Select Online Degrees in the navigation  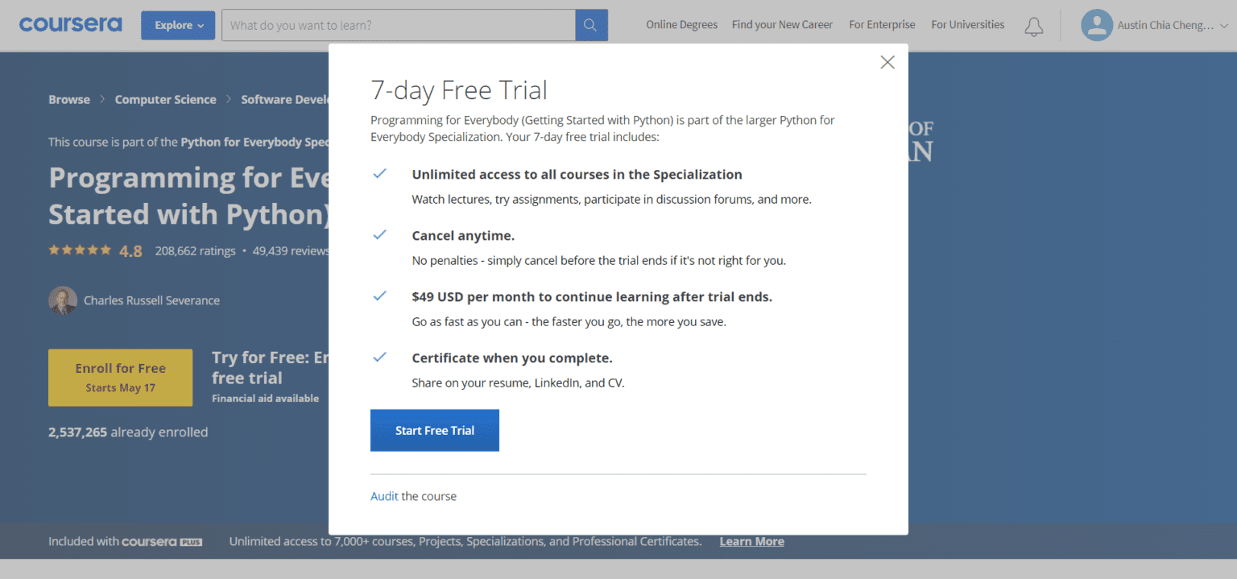tap(681, 25)
